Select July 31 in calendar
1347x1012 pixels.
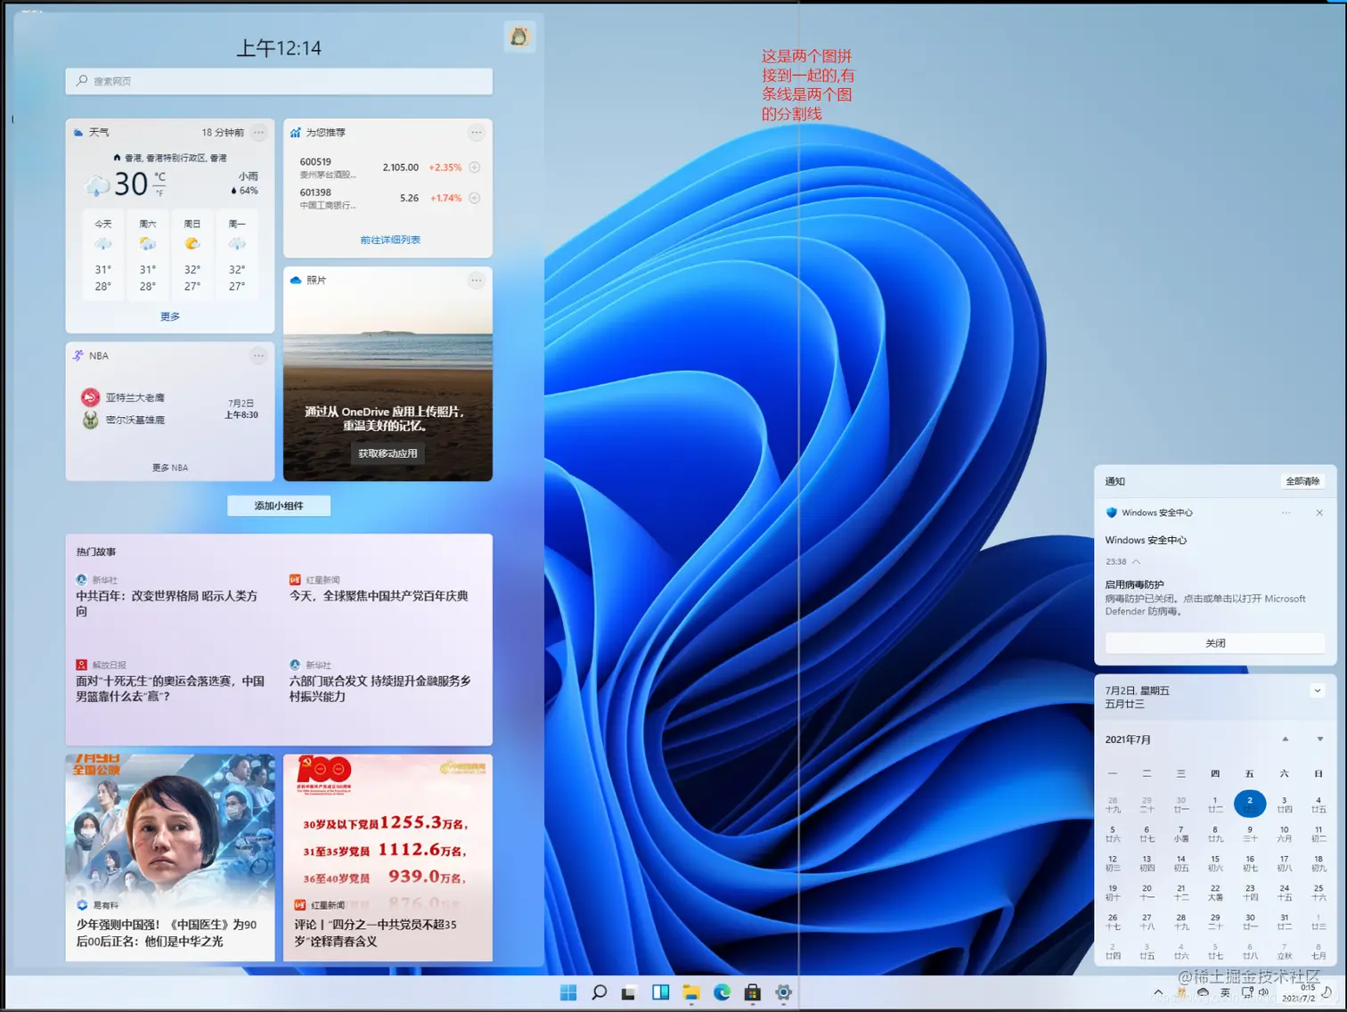(x=1284, y=922)
